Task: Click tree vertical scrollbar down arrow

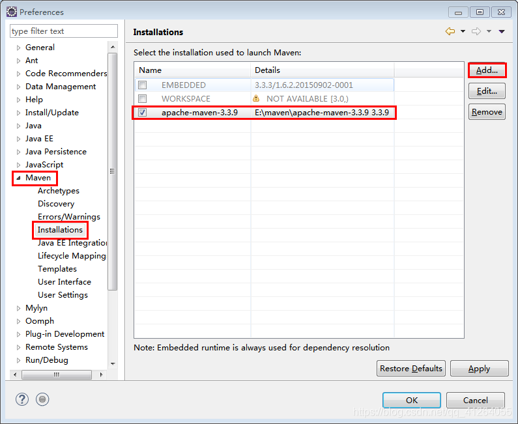Action: [113, 364]
